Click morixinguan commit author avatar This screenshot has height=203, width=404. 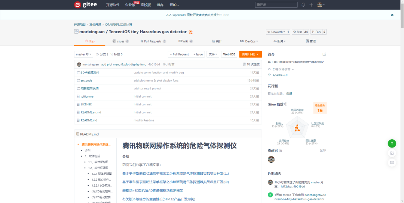[x=79, y=64]
